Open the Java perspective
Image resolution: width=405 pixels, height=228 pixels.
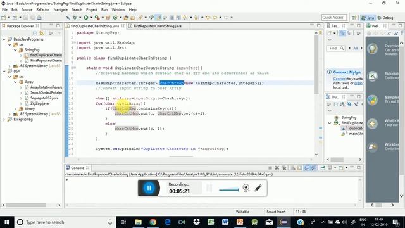click(x=368, y=18)
